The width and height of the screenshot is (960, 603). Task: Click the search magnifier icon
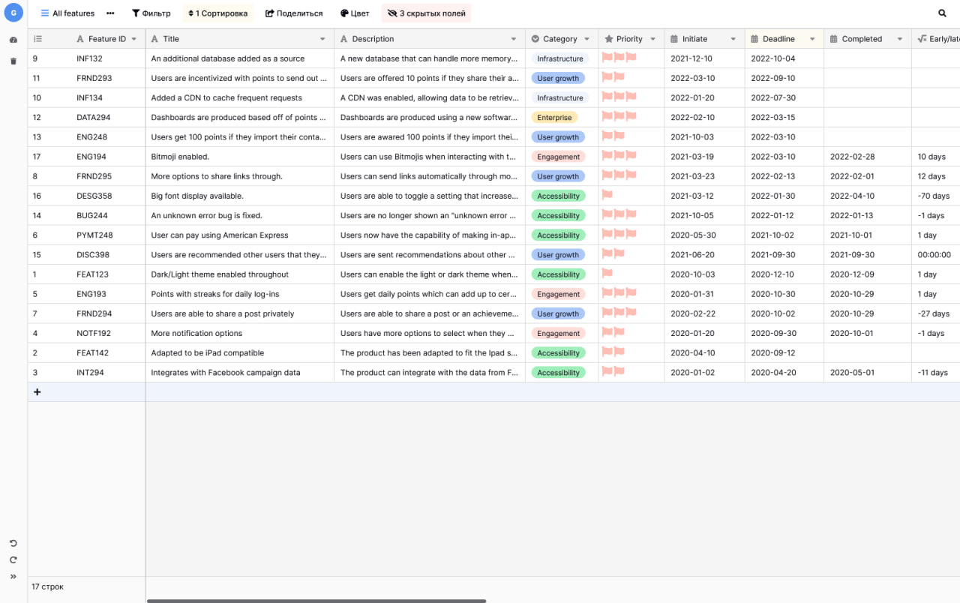(x=942, y=13)
